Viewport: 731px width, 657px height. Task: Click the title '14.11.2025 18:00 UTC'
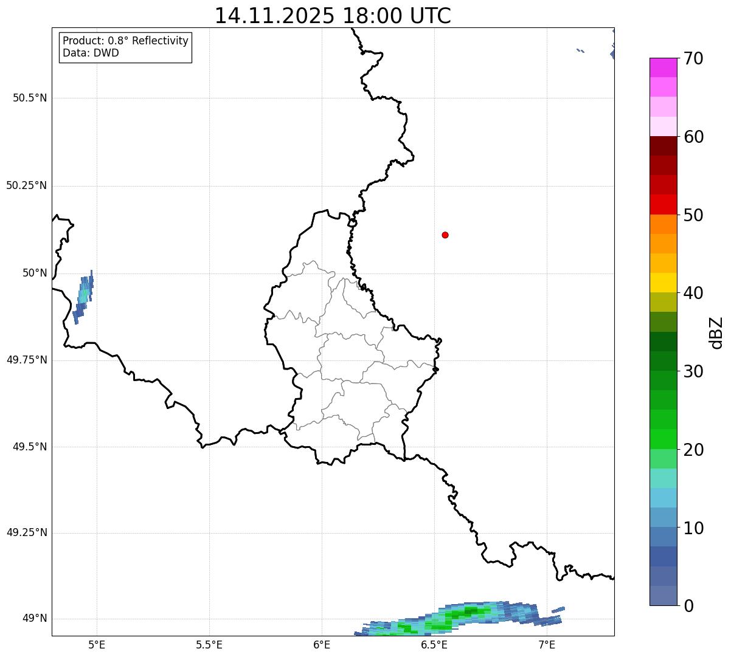click(333, 16)
